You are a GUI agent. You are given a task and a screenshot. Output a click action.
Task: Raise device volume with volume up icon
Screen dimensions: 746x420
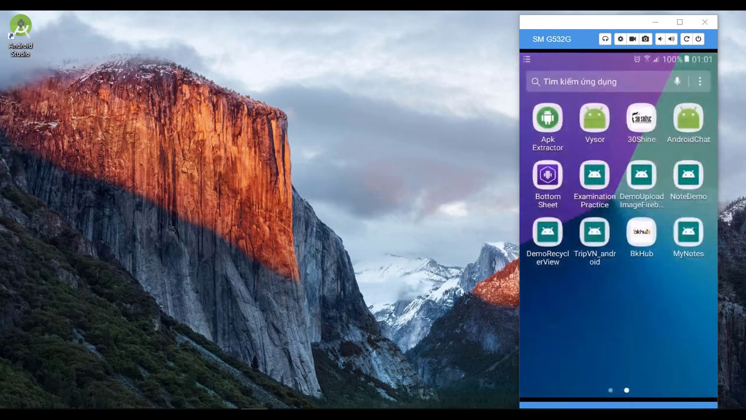click(x=671, y=39)
